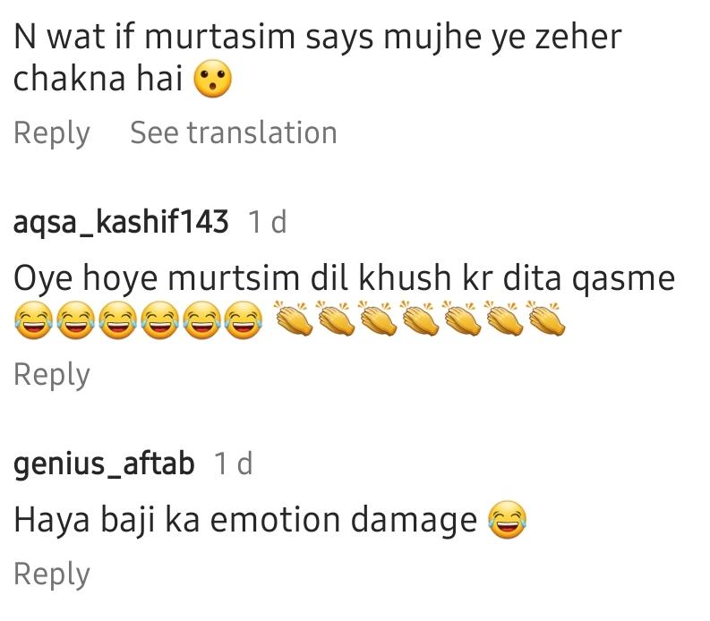Image resolution: width=710 pixels, height=621 pixels.
Task: Open aqsa_kashif143's profile
Action: click(x=121, y=222)
